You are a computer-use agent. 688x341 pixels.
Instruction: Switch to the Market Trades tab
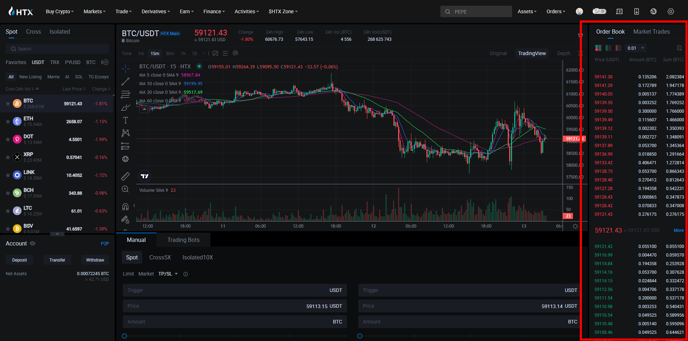(651, 31)
